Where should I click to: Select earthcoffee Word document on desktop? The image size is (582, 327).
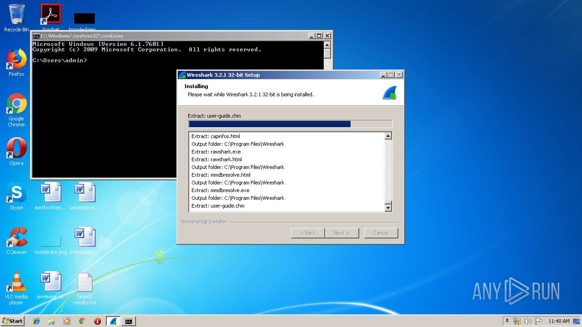(50, 196)
